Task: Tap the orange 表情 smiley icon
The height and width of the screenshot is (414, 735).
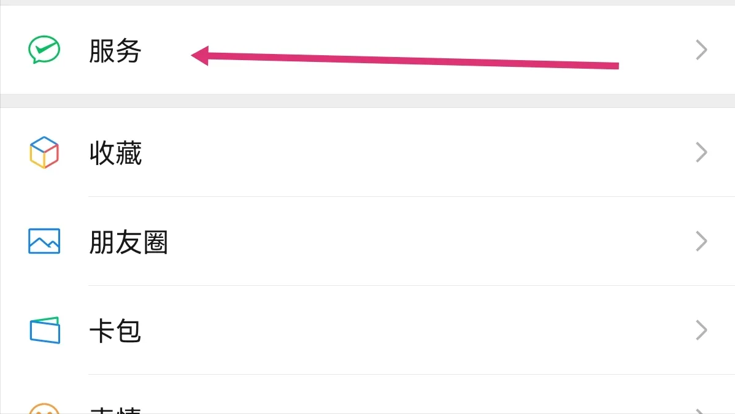Action: tap(44, 408)
